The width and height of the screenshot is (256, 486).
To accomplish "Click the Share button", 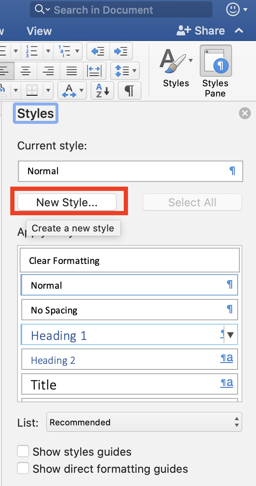I will tap(201, 31).
